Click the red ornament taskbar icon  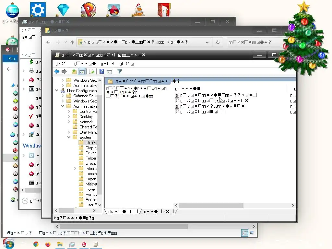84,244
